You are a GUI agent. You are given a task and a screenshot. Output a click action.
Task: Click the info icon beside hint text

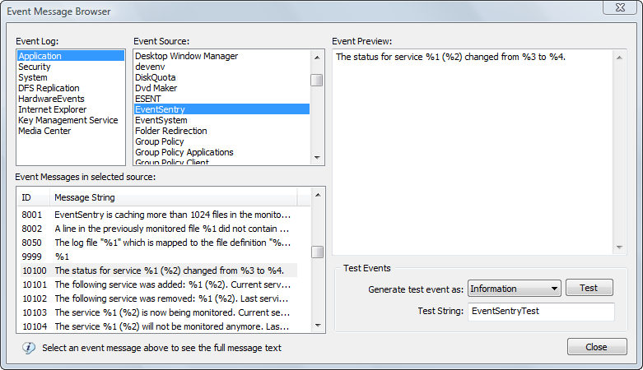[x=28, y=348]
